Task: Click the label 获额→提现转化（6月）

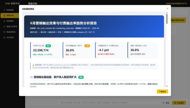Action: [139, 46]
